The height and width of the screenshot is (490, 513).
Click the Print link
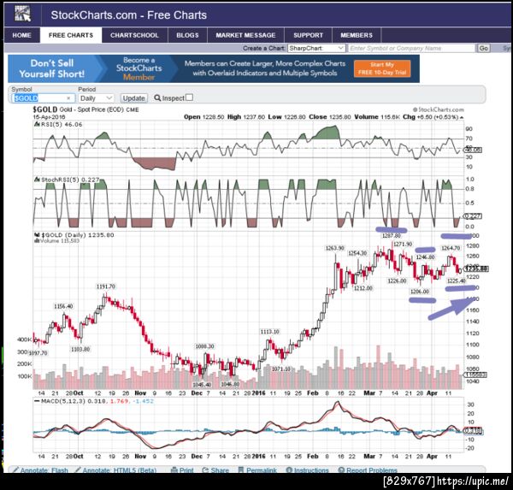click(x=186, y=470)
